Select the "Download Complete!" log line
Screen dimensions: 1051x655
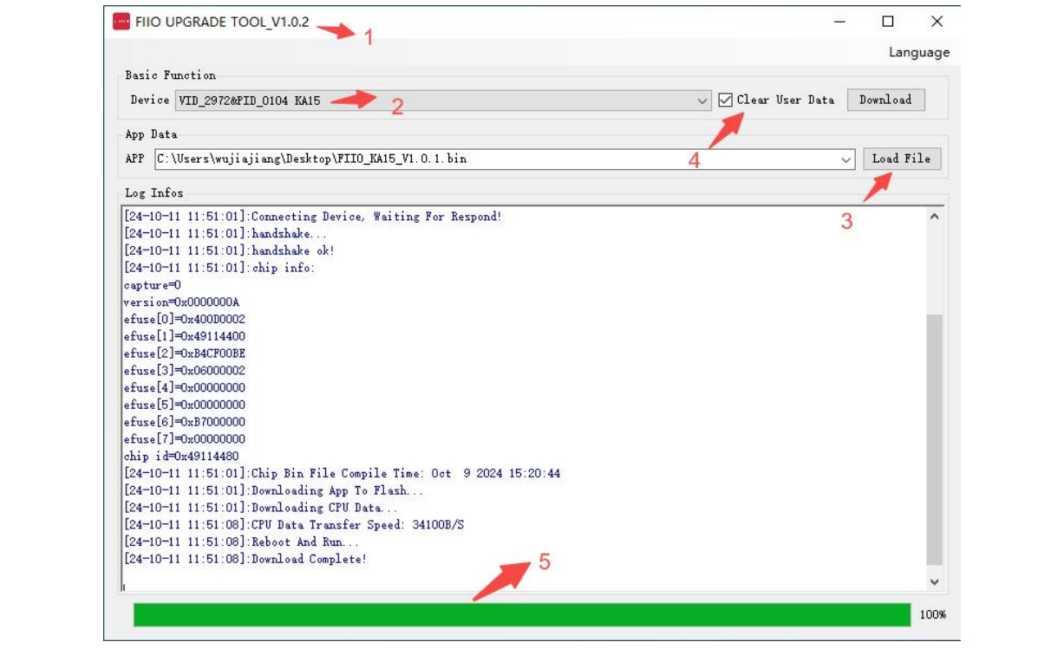(309, 560)
